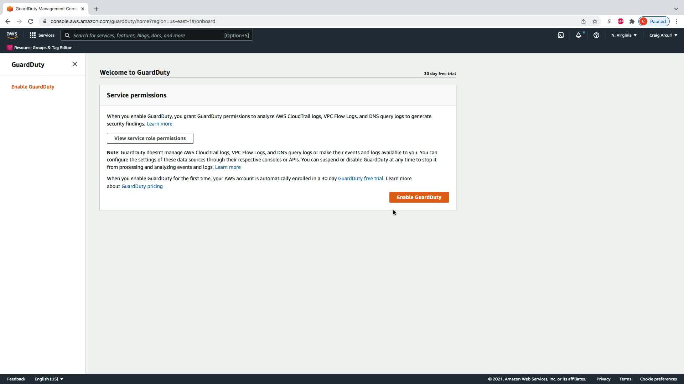684x384 pixels.
Task: Bookmark this page with the star icon
Action: coord(595,21)
